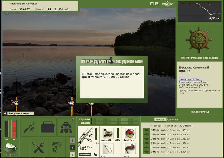Switch to the СОБЫТИЯ tab
Image resolution: width=224 pixels, height=158 pixels.
(172, 120)
